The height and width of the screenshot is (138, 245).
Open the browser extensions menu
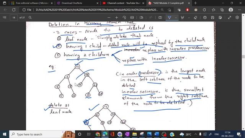[x=204, y=10]
